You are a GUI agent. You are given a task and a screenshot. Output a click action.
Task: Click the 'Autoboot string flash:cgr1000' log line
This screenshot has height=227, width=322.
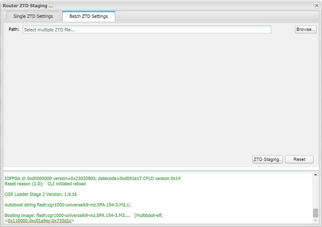(x=68, y=205)
